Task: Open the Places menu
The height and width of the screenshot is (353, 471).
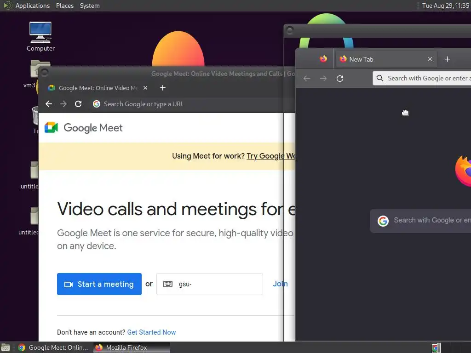Action: [x=65, y=6]
